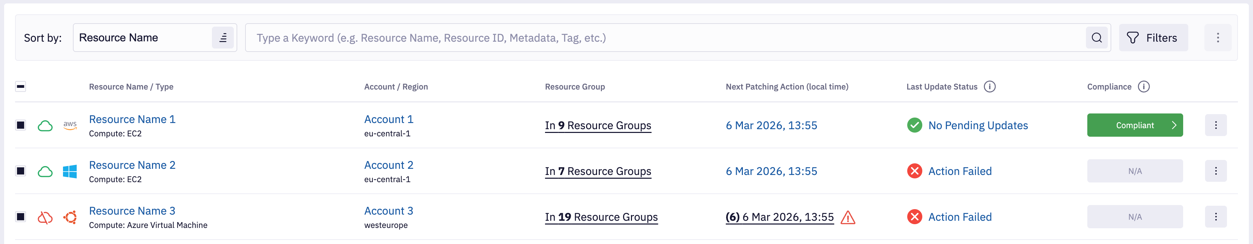1253x244 pixels.
Task: Open the Account 1 link
Action: 388,119
